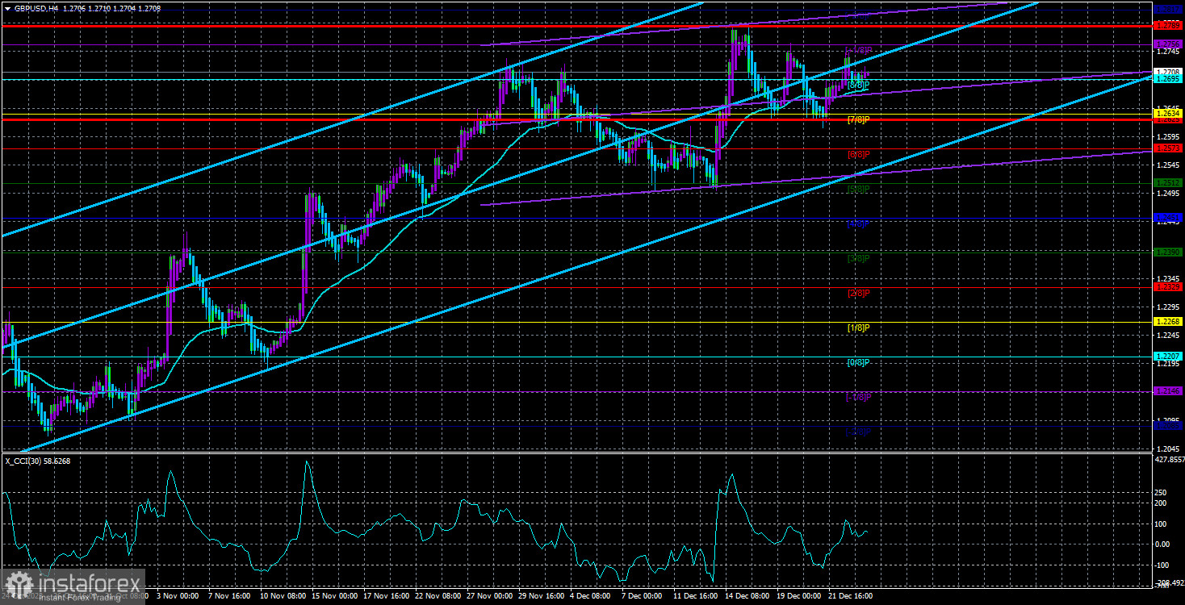Select the cyan 1.2695 price tag
The image size is (1185, 605).
coord(1167,79)
